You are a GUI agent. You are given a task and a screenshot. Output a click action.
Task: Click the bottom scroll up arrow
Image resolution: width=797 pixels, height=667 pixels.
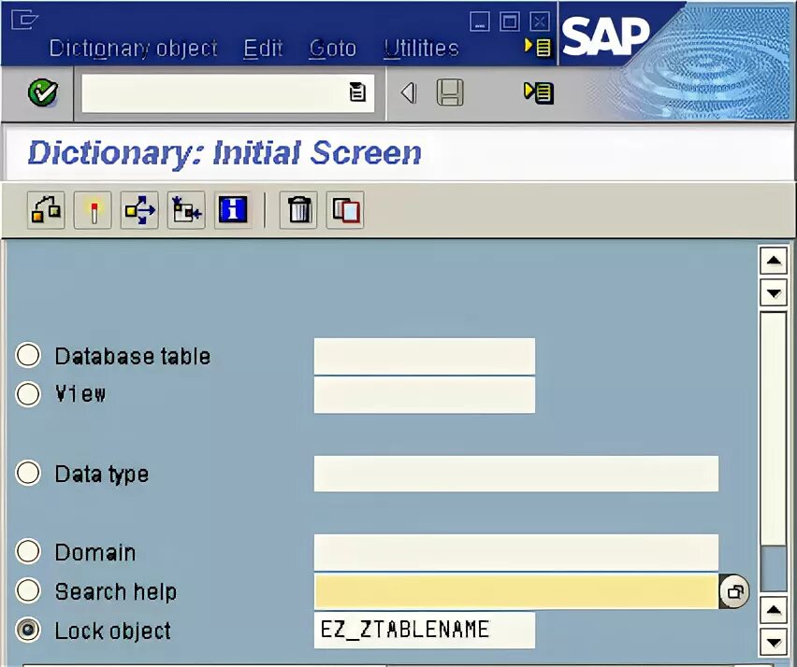click(774, 610)
